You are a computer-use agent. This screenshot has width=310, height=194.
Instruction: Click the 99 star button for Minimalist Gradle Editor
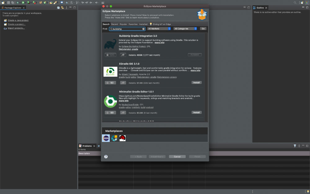coord(110,113)
